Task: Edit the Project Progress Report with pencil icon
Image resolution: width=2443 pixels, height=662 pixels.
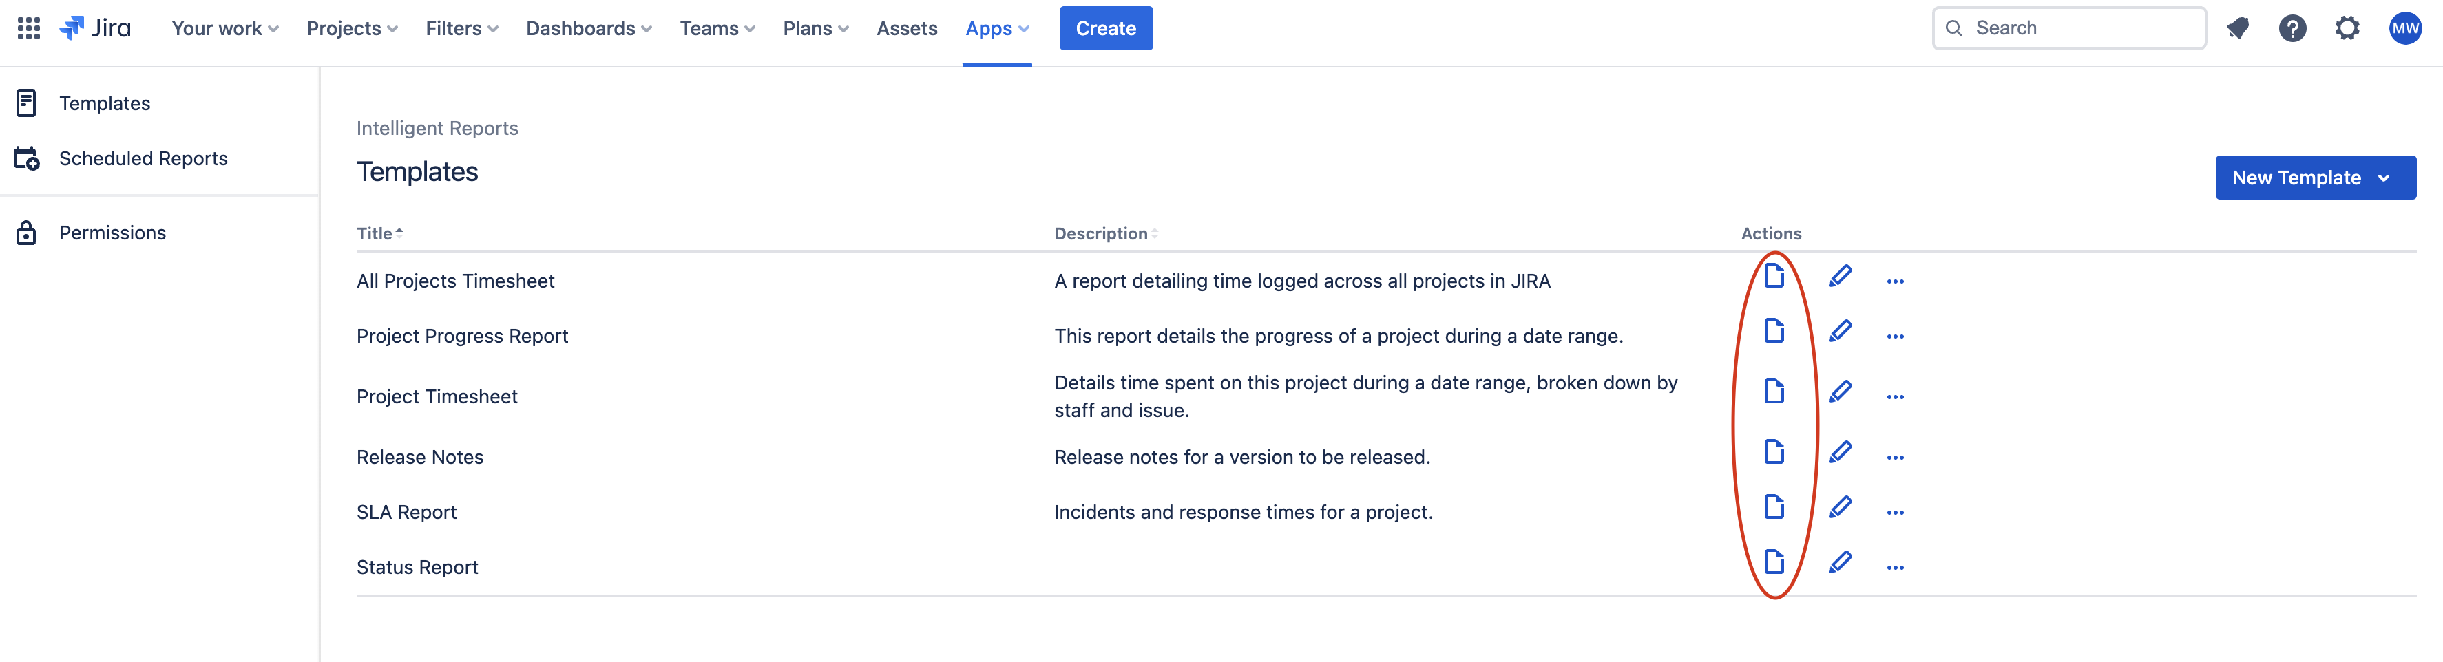Action: (x=1840, y=332)
